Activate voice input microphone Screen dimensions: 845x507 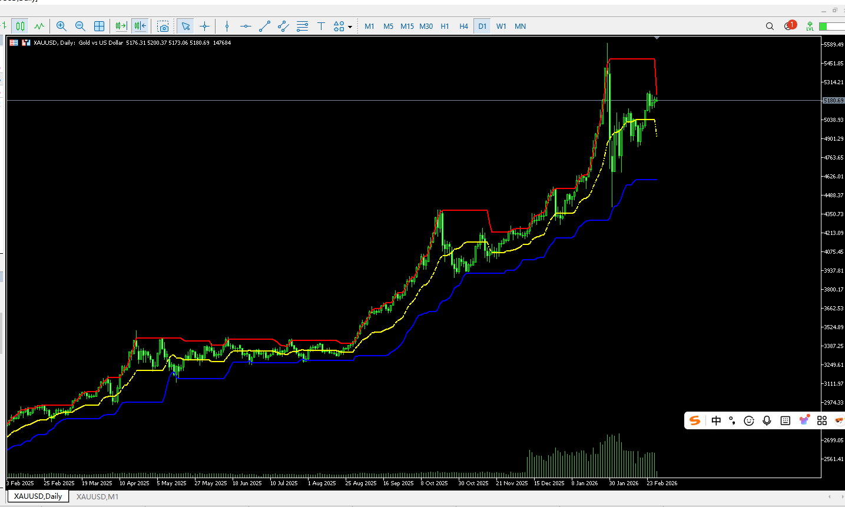[767, 420]
